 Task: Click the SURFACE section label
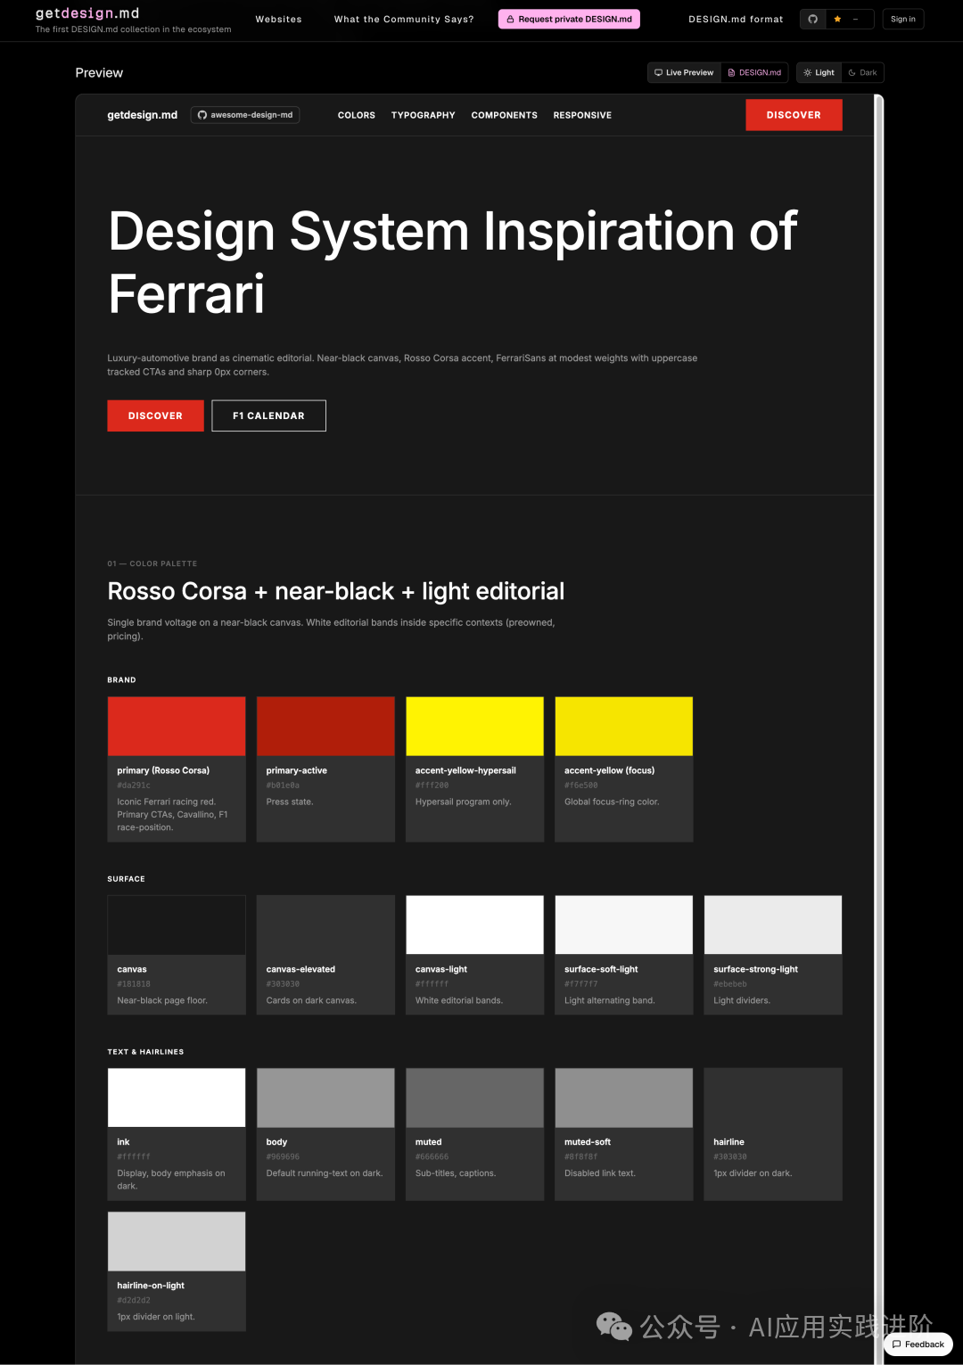[x=126, y=879]
